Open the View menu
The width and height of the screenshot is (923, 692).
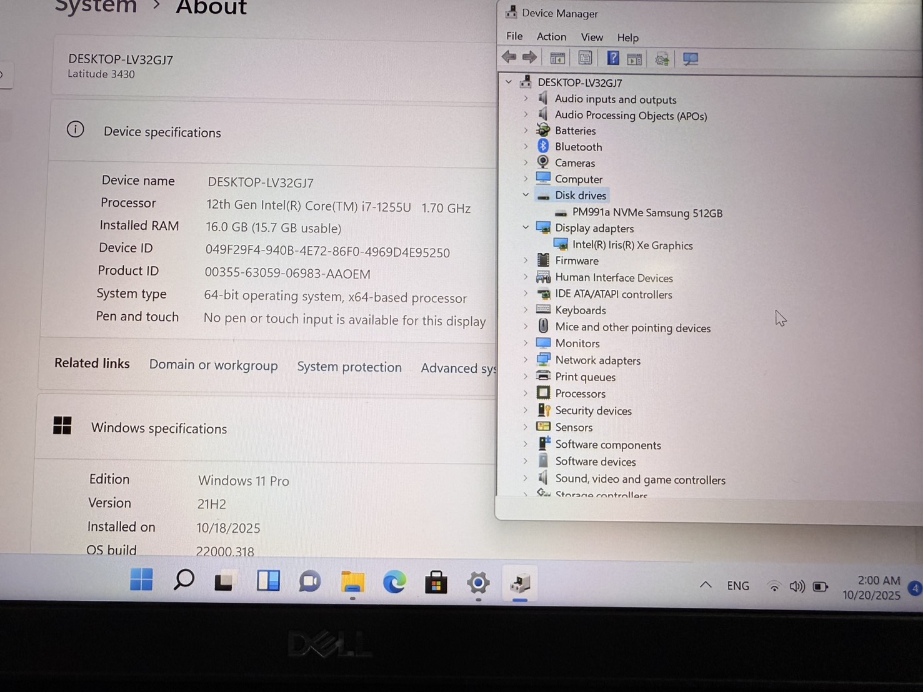tap(592, 37)
